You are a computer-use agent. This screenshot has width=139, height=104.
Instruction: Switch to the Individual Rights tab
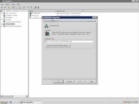click(89, 21)
